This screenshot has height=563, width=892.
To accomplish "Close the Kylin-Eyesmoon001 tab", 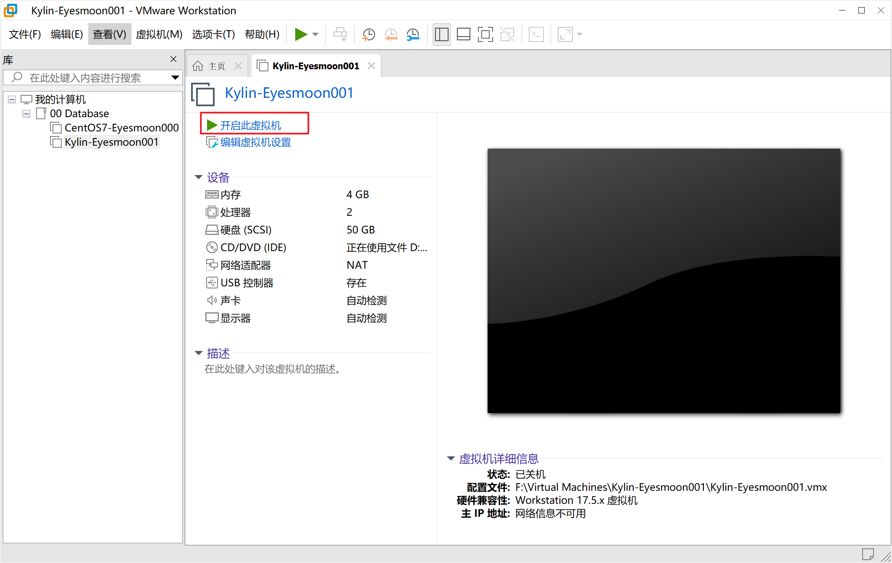I will 371,66.
